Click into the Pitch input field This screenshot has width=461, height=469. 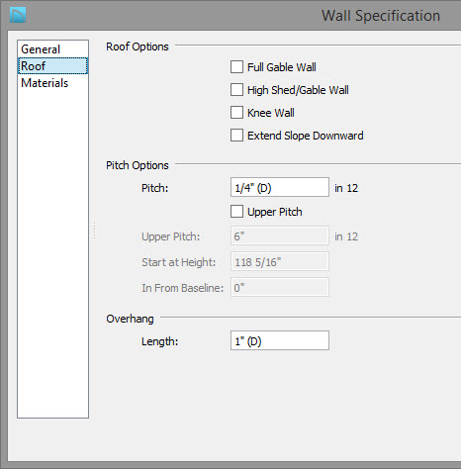click(280, 187)
